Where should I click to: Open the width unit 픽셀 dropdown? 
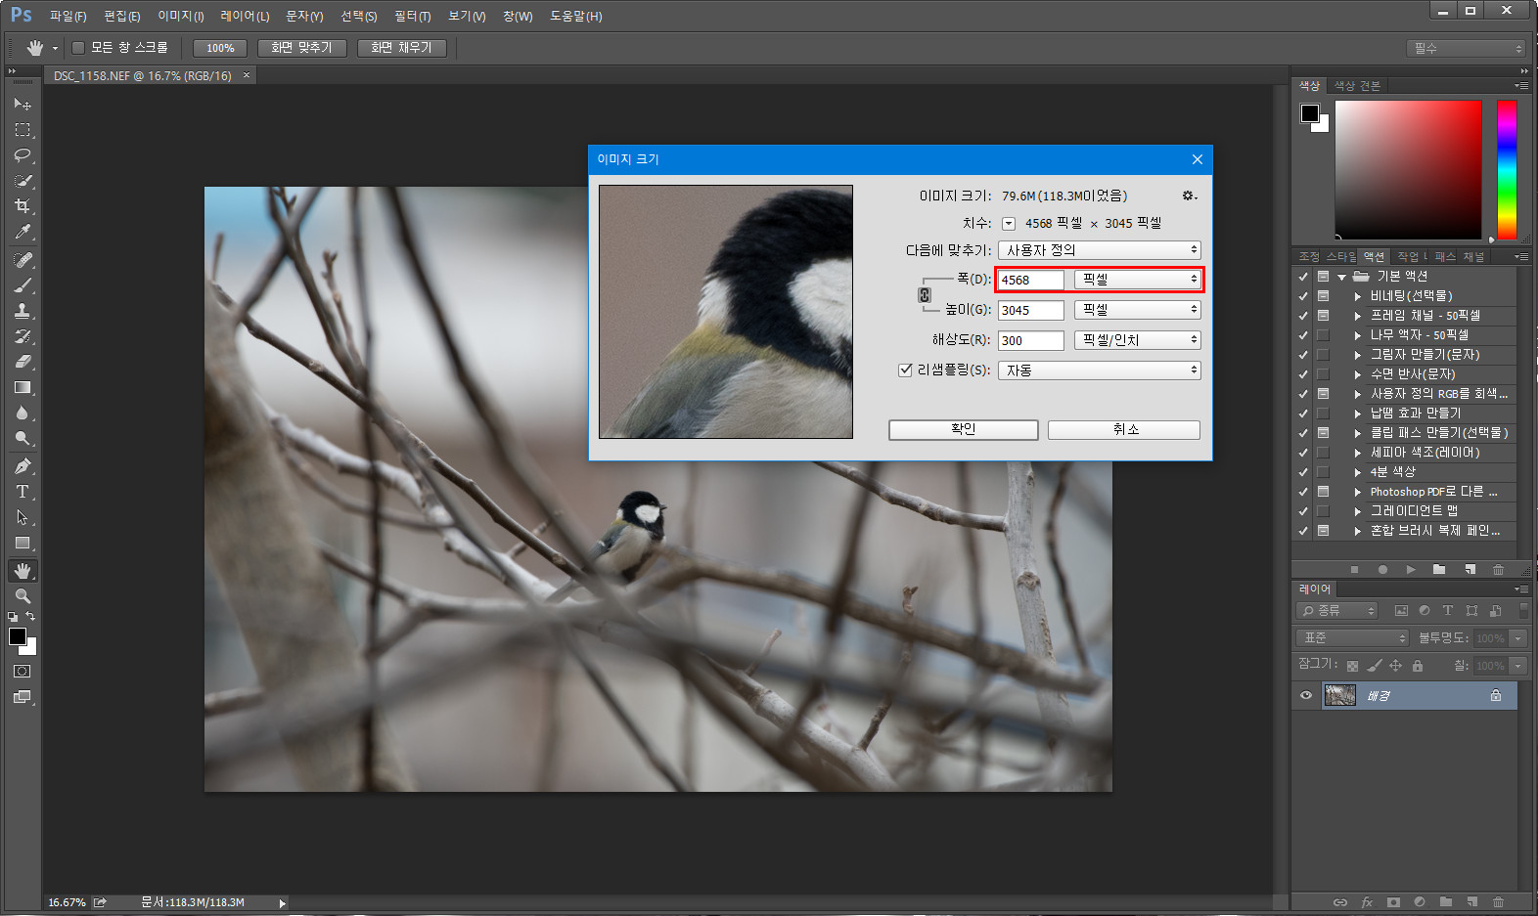coord(1137,280)
